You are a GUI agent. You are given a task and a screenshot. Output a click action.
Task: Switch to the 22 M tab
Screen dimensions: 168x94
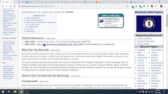112,2
